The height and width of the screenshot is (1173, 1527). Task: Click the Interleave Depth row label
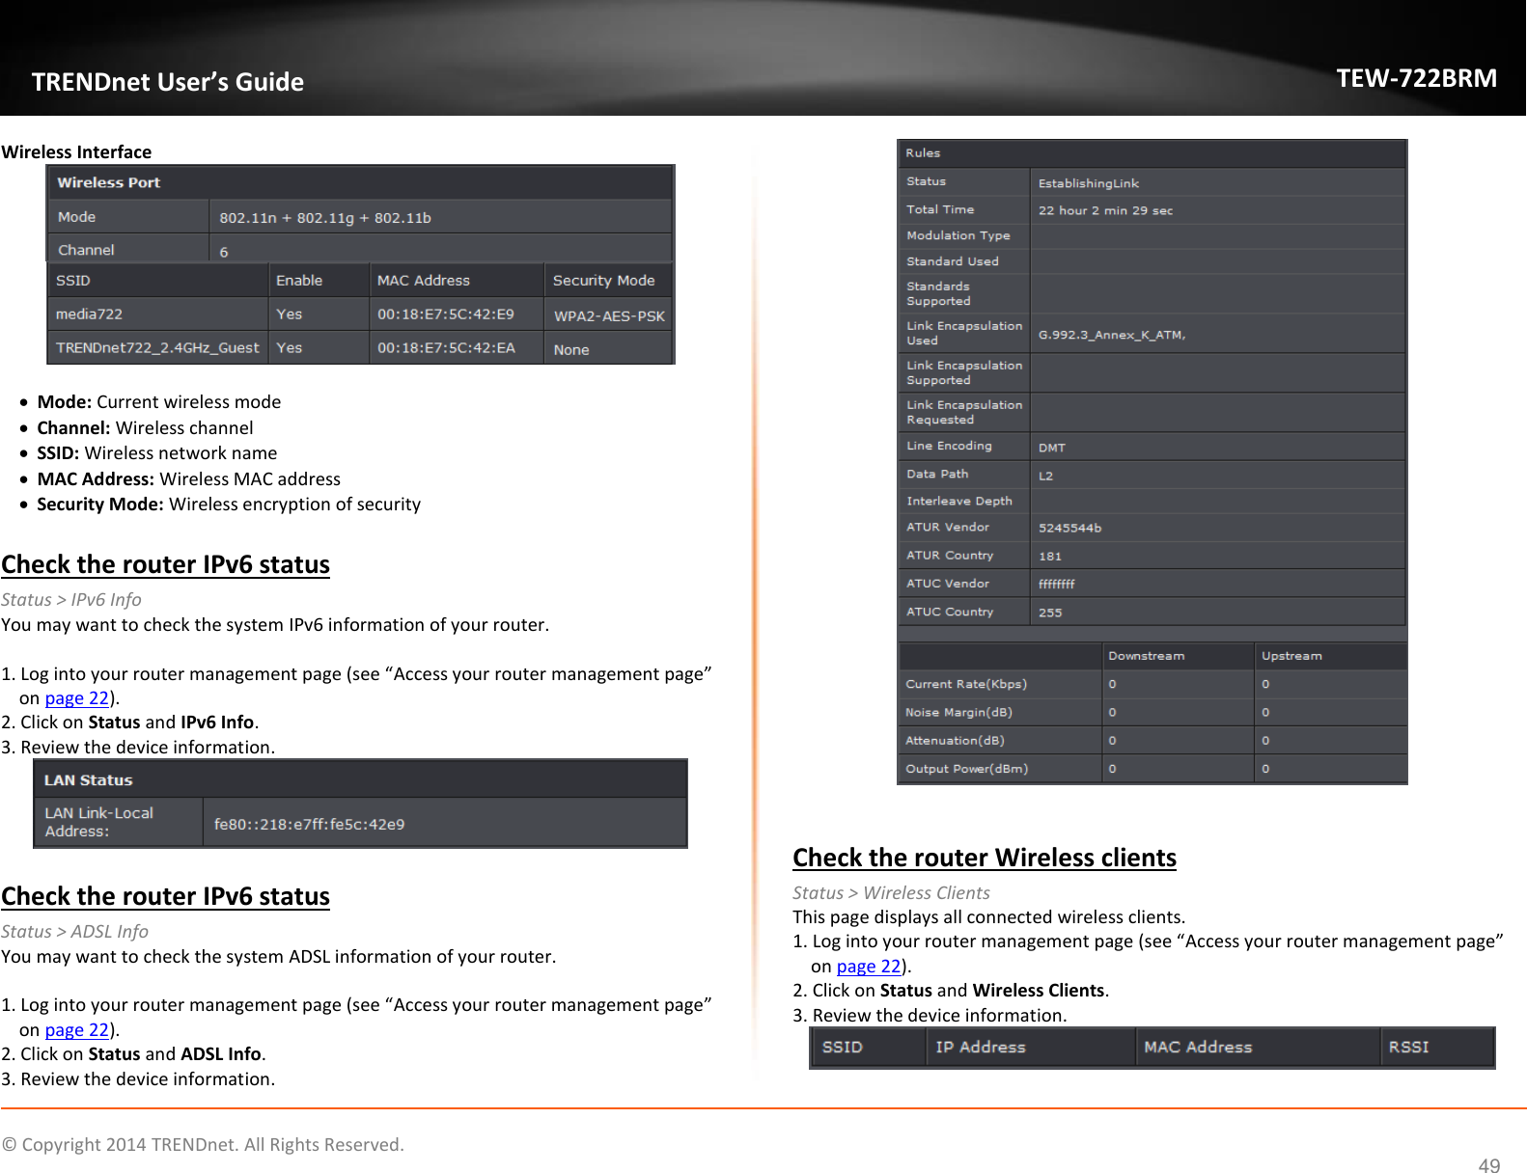959,501
